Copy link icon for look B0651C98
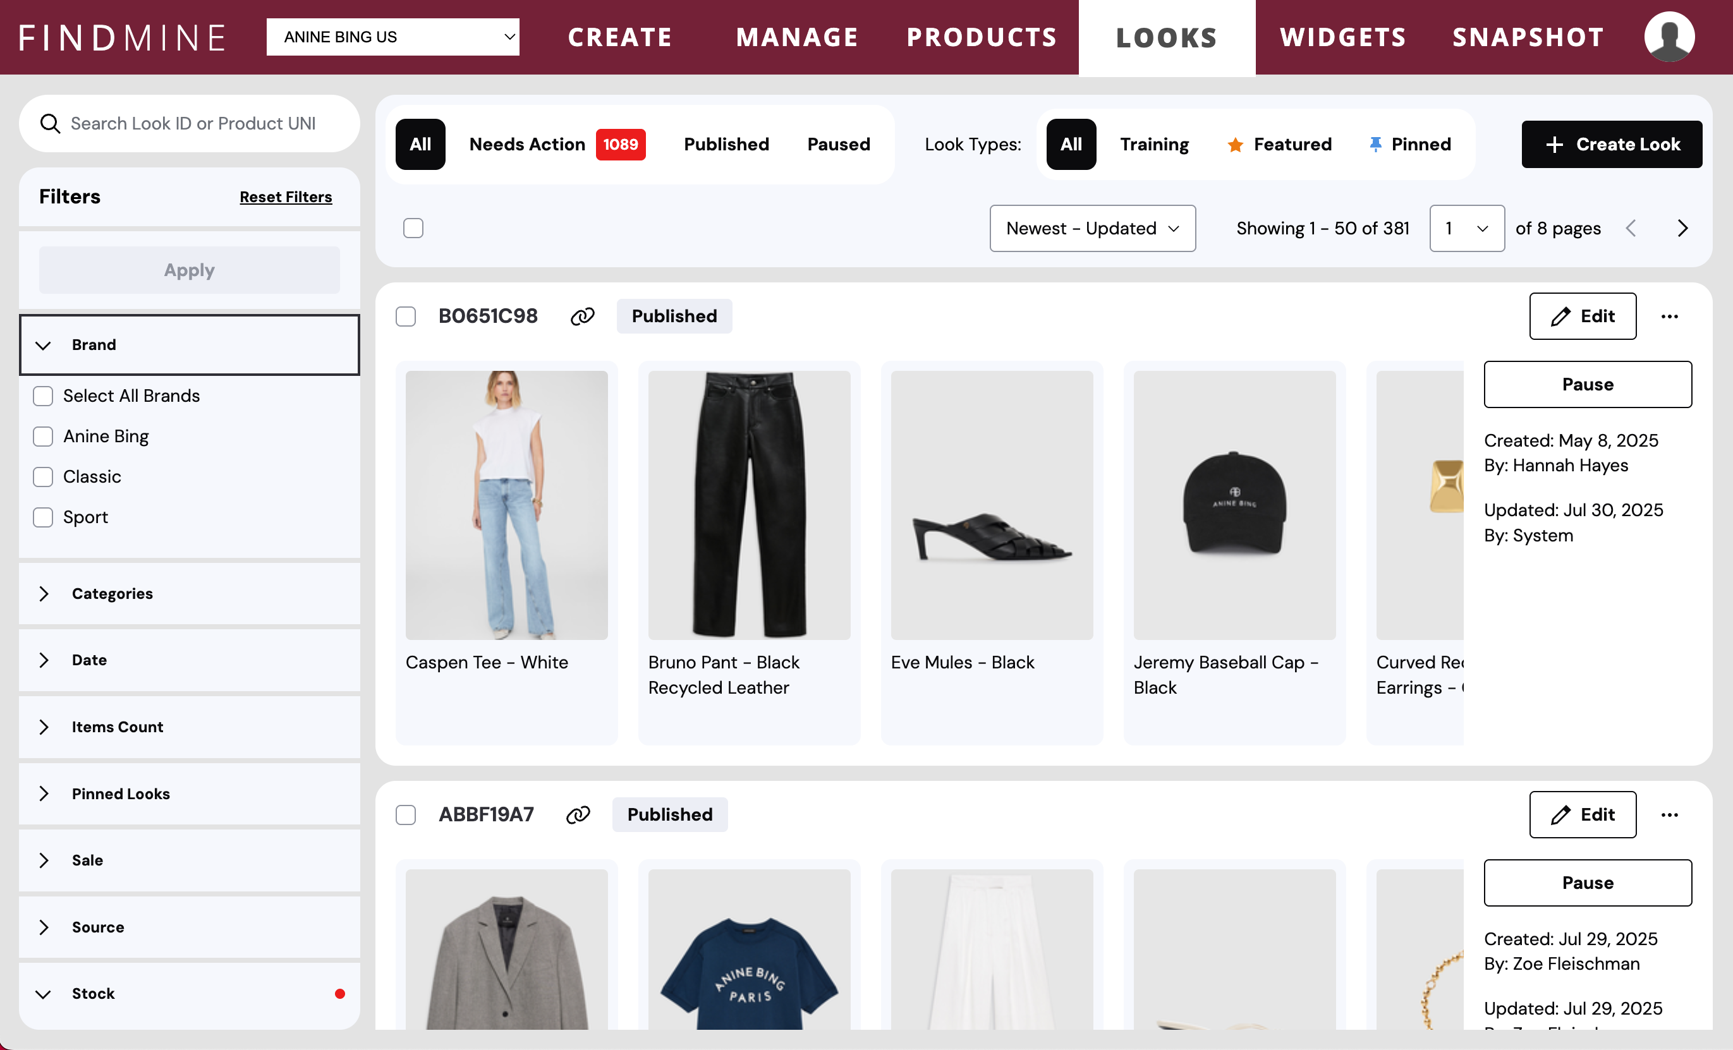This screenshot has height=1050, width=1733. pos(581,317)
